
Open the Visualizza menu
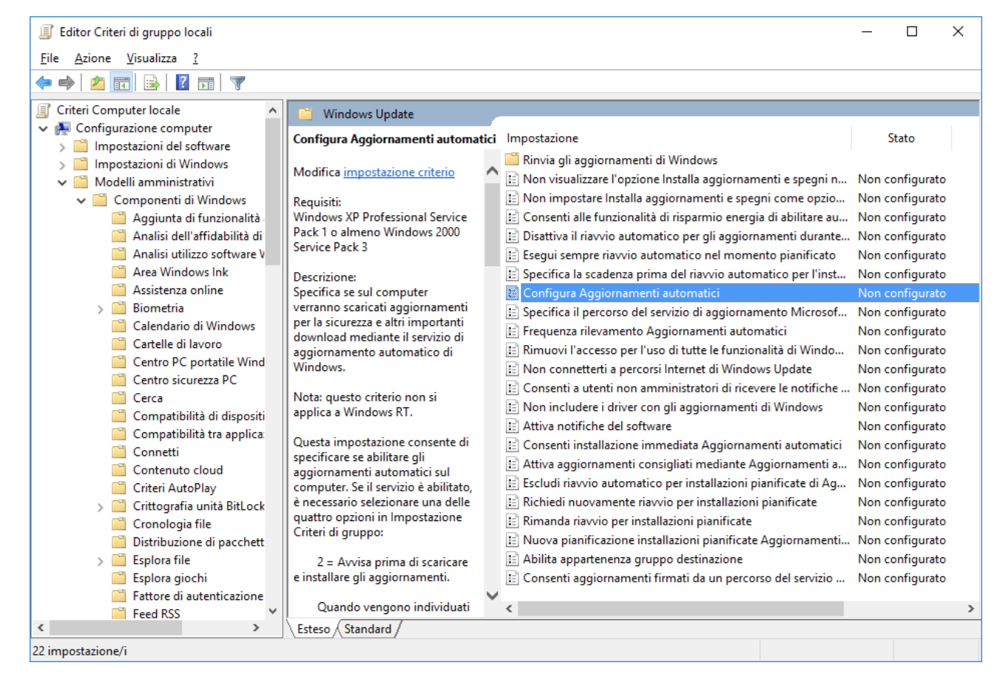[x=152, y=58]
